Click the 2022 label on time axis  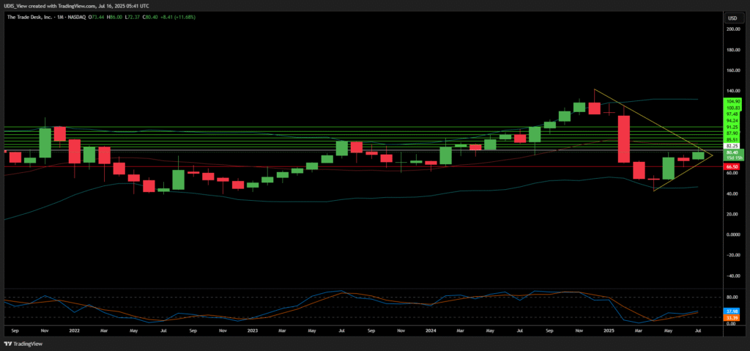74,330
